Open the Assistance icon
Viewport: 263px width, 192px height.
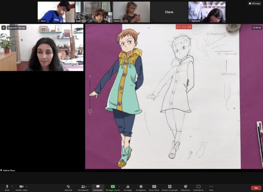point(199,186)
